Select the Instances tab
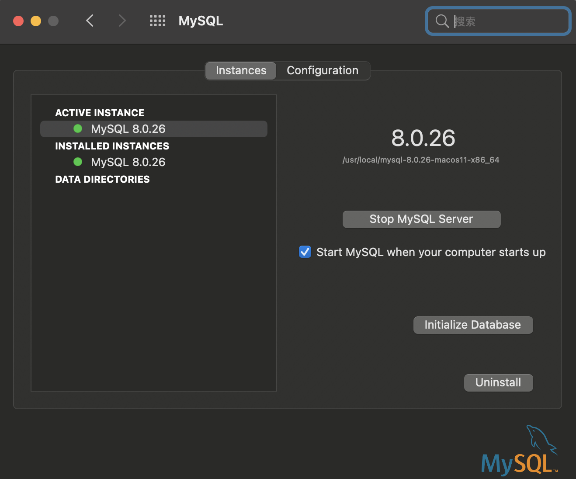The height and width of the screenshot is (479, 576). [240, 70]
